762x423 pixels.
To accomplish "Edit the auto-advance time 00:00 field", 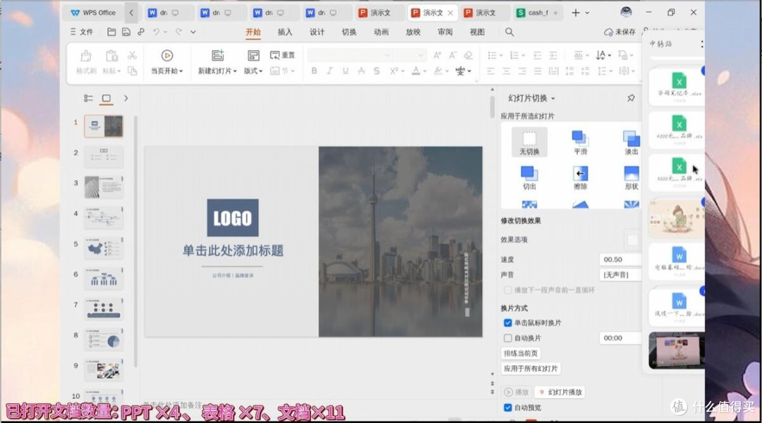I will point(621,338).
